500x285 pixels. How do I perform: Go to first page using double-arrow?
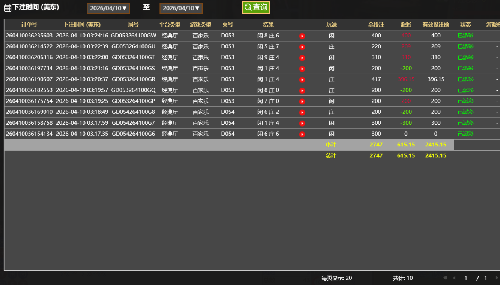point(445,278)
